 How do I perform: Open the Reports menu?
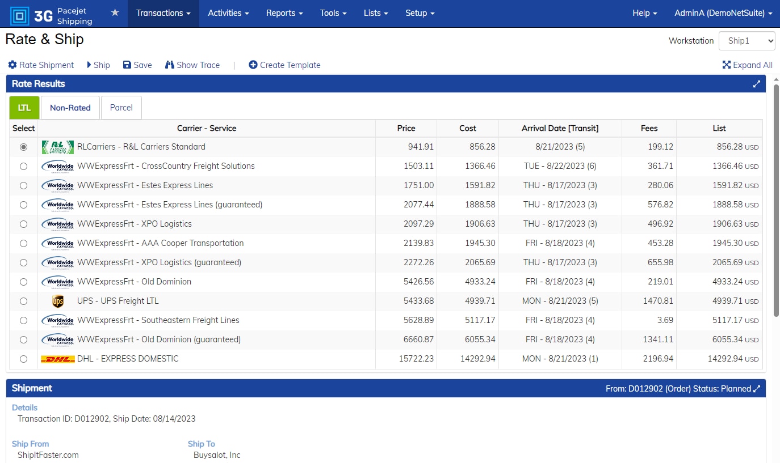[284, 13]
